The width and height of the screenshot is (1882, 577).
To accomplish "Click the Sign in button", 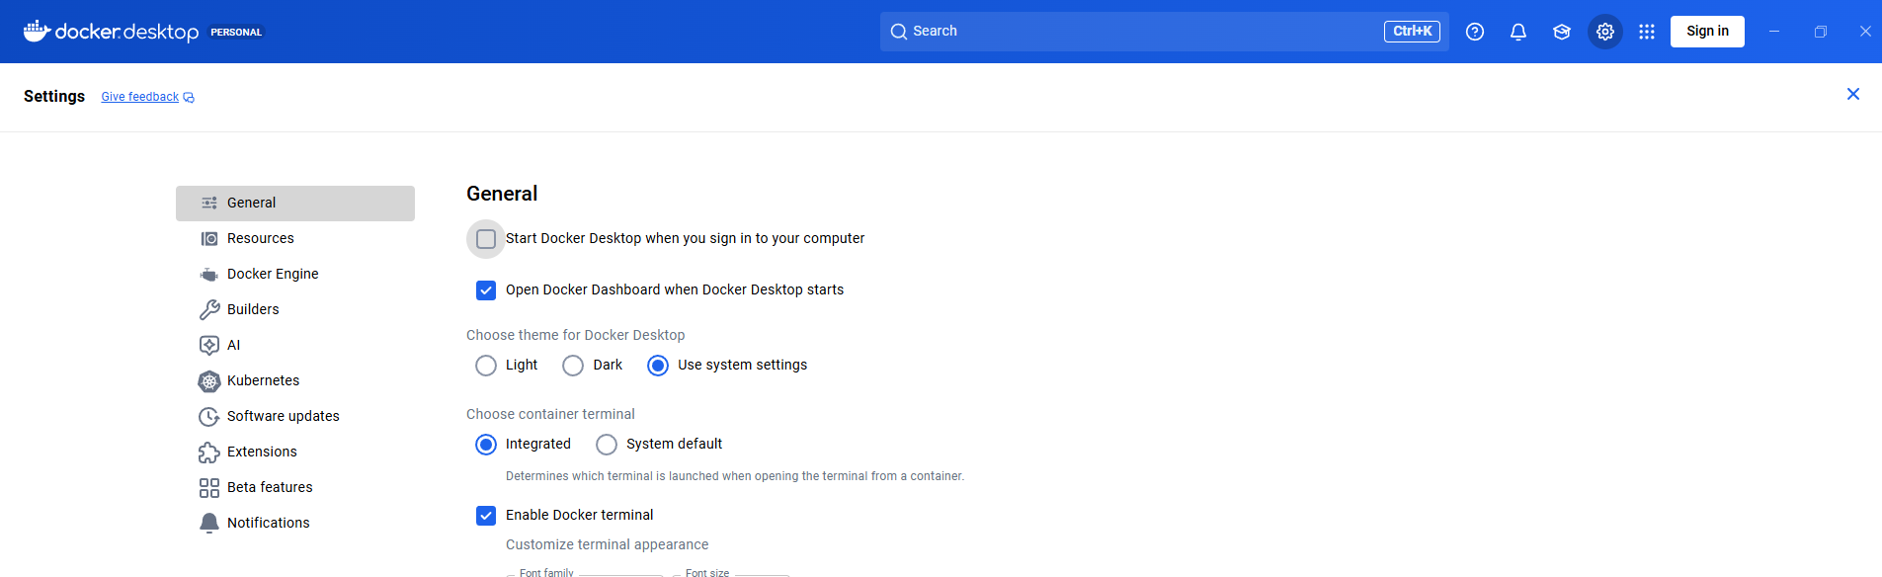I will pos(1707,32).
